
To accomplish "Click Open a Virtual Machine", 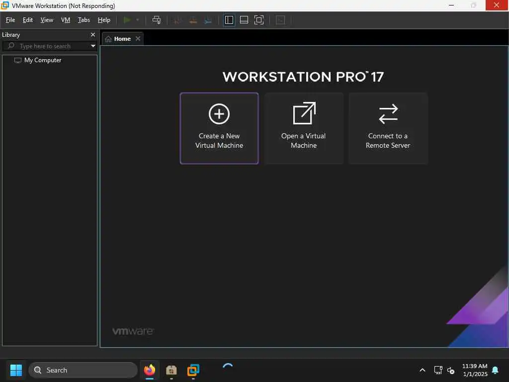I will (304, 128).
